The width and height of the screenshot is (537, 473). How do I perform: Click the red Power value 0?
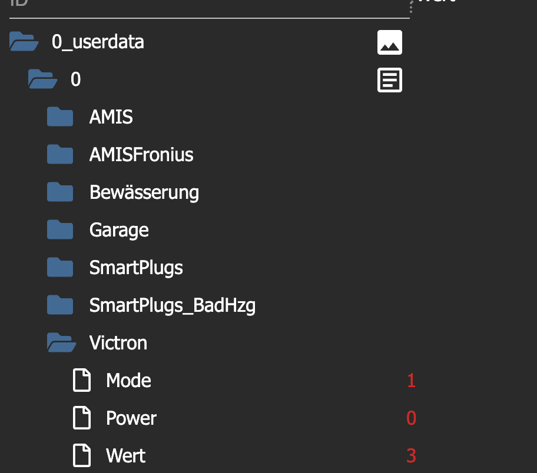pyautogui.click(x=412, y=418)
